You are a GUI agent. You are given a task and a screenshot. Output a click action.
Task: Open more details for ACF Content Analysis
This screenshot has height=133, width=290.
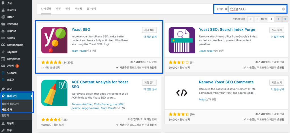pos(150,89)
